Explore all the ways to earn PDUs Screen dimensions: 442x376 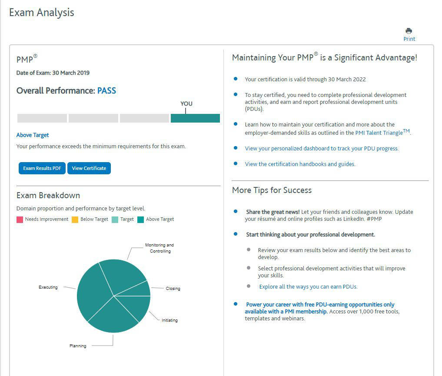click(x=308, y=286)
